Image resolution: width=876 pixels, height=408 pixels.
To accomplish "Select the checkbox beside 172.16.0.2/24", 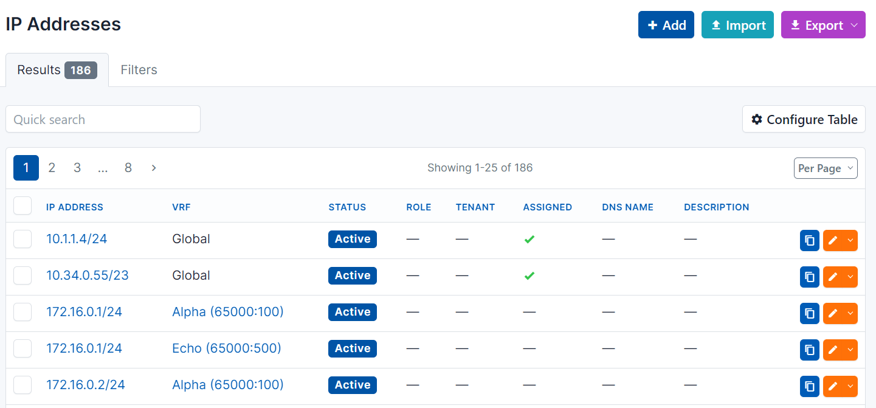I will pos(22,385).
